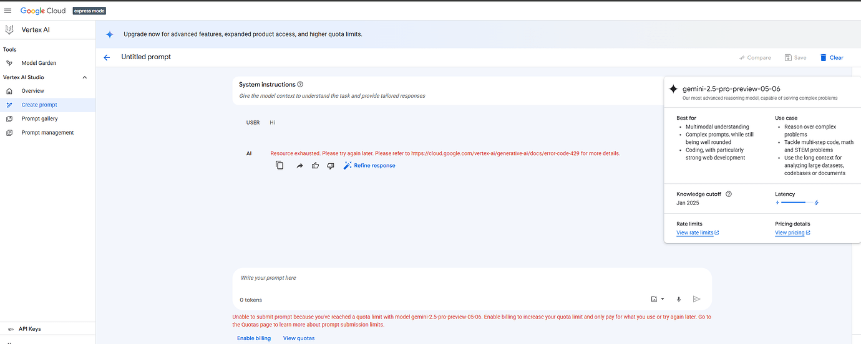This screenshot has height=344, width=861.
Task: Open the insert media dropdown
Action: [x=658, y=299]
